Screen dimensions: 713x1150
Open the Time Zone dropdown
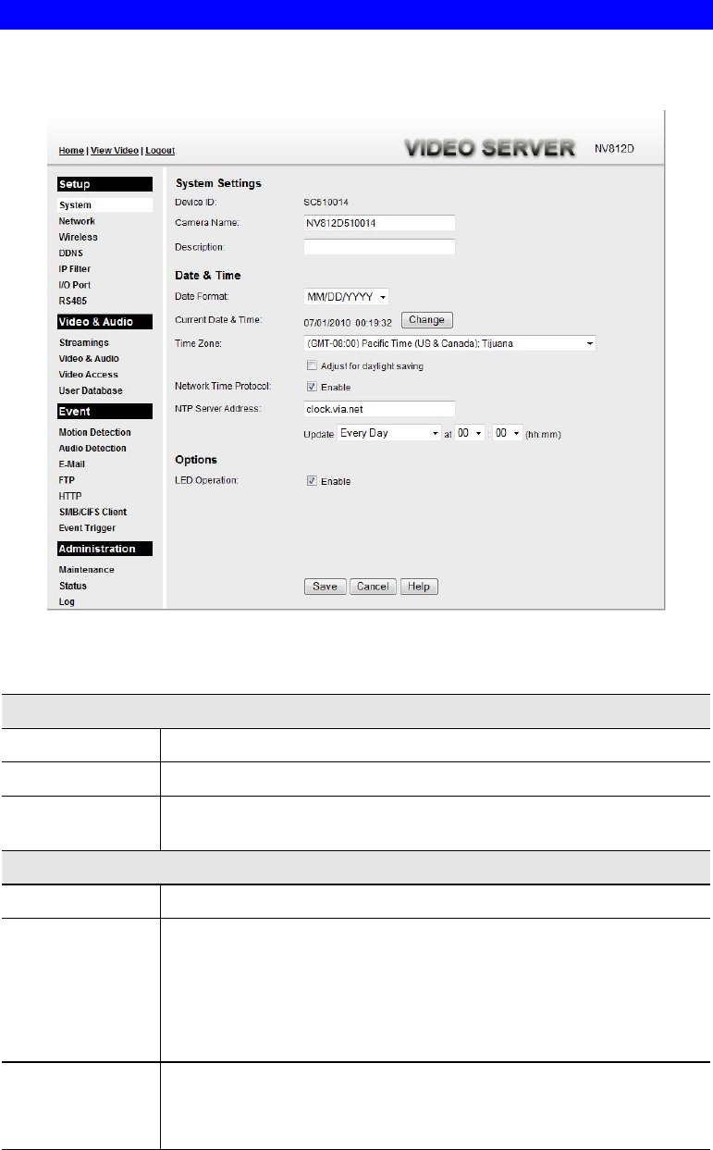tap(449, 343)
